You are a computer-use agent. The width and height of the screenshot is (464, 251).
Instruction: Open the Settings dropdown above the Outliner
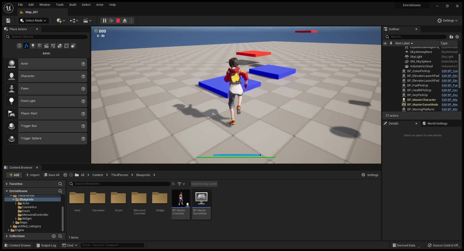[x=448, y=21]
